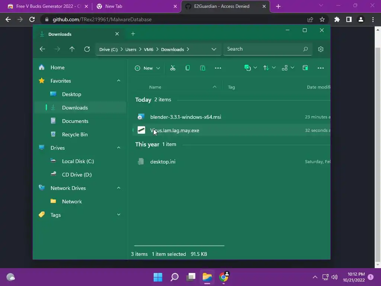Click the selection options icon
The width and height of the screenshot is (381, 286).
(x=247, y=68)
